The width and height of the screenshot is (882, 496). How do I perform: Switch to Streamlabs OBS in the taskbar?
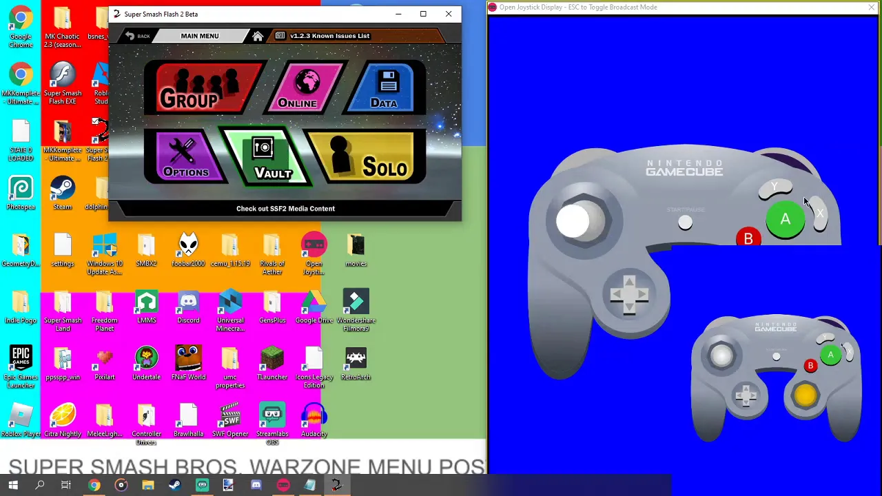click(x=202, y=486)
